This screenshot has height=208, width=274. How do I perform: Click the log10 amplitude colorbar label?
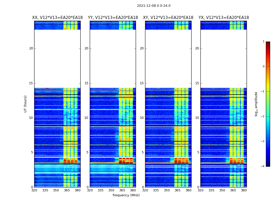256,104
